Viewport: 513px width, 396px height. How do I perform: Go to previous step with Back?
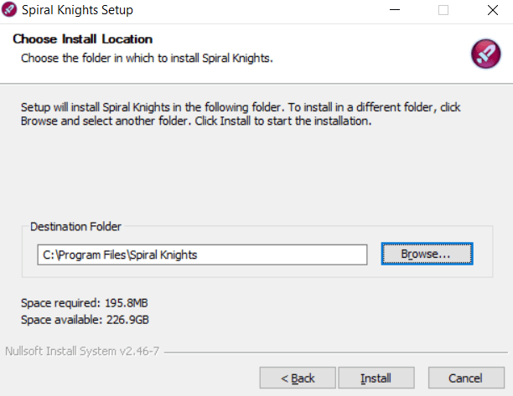(x=298, y=378)
